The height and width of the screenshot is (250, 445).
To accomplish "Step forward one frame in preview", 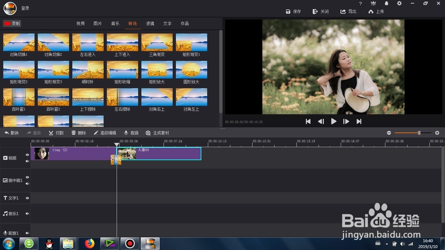I will [346, 121].
